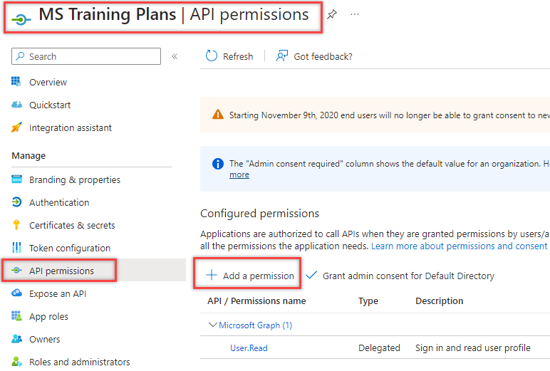Open App roles in the Manage section
The width and height of the screenshot is (550, 371).
[x=48, y=316]
